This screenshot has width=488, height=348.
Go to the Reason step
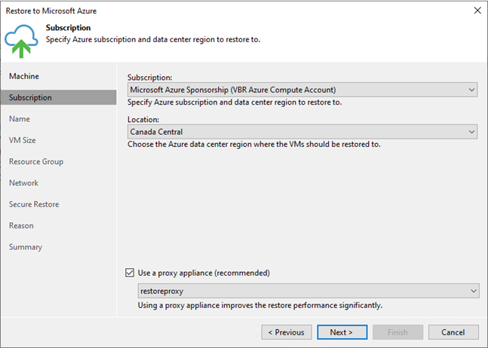click(x=21, y=225)
